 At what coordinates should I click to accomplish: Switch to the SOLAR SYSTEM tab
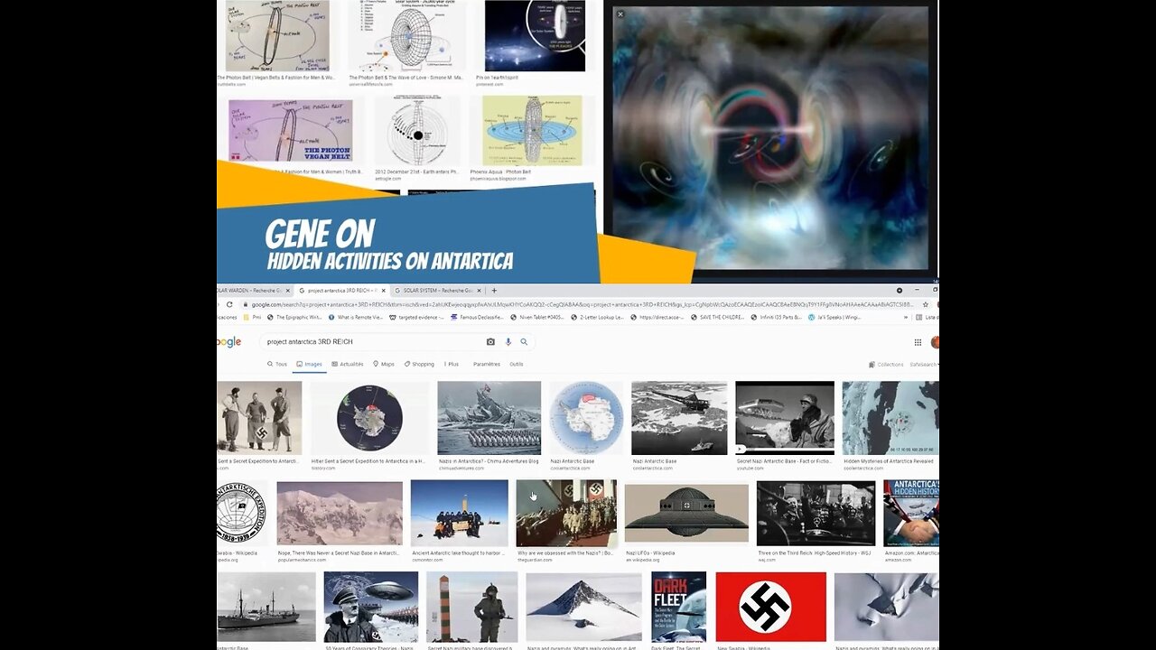coord(437,291)
